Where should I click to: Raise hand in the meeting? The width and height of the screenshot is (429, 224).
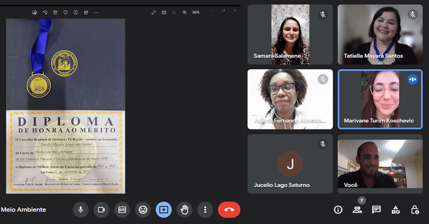184,210
